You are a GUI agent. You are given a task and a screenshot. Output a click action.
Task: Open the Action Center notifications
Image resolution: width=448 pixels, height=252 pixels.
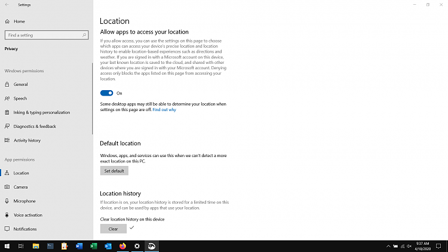point(438,246)
